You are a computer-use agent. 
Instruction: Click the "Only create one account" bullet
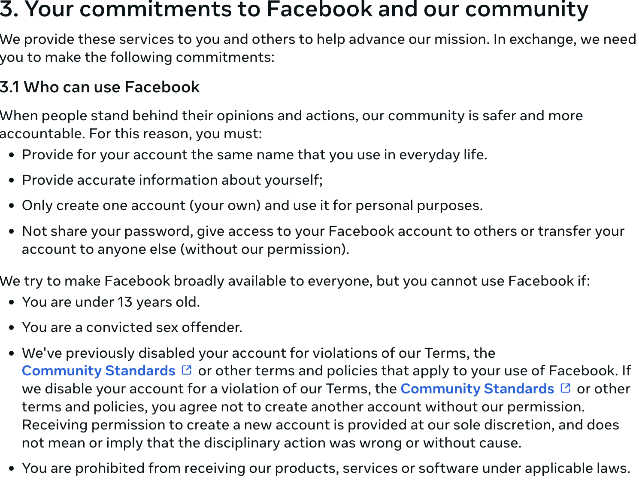pos(252,205)
